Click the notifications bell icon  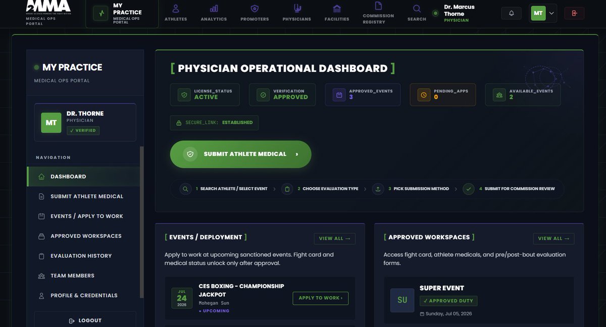[x=512, y=13]
